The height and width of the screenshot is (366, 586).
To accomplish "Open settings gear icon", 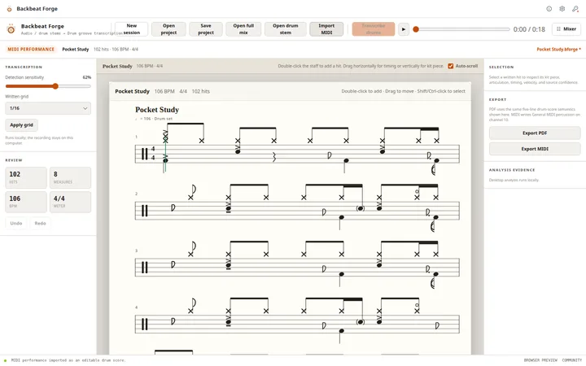I will [x=562, y=9].
